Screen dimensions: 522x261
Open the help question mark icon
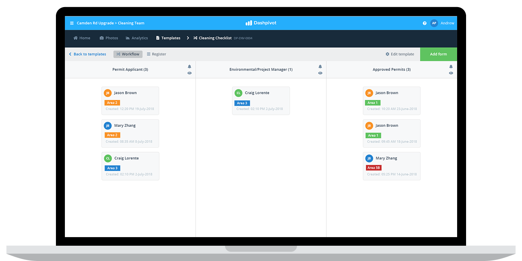425,23
